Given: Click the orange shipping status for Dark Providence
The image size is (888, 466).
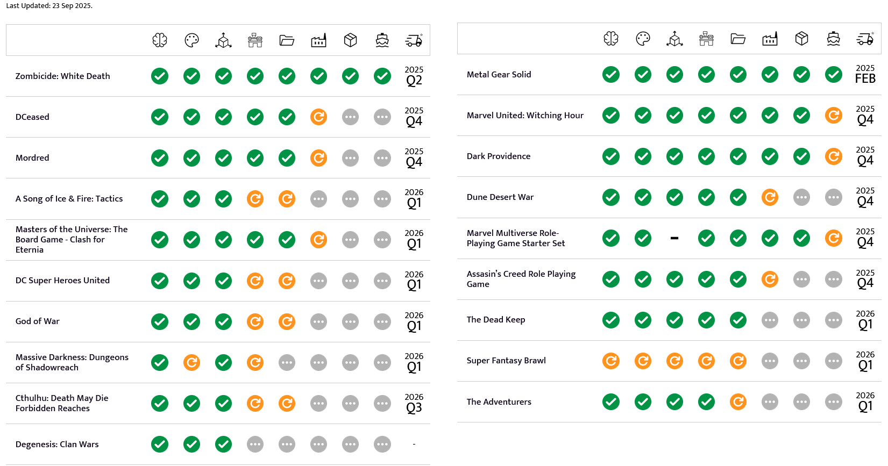Looking at the screenshot, I should (x=833, y=156).
